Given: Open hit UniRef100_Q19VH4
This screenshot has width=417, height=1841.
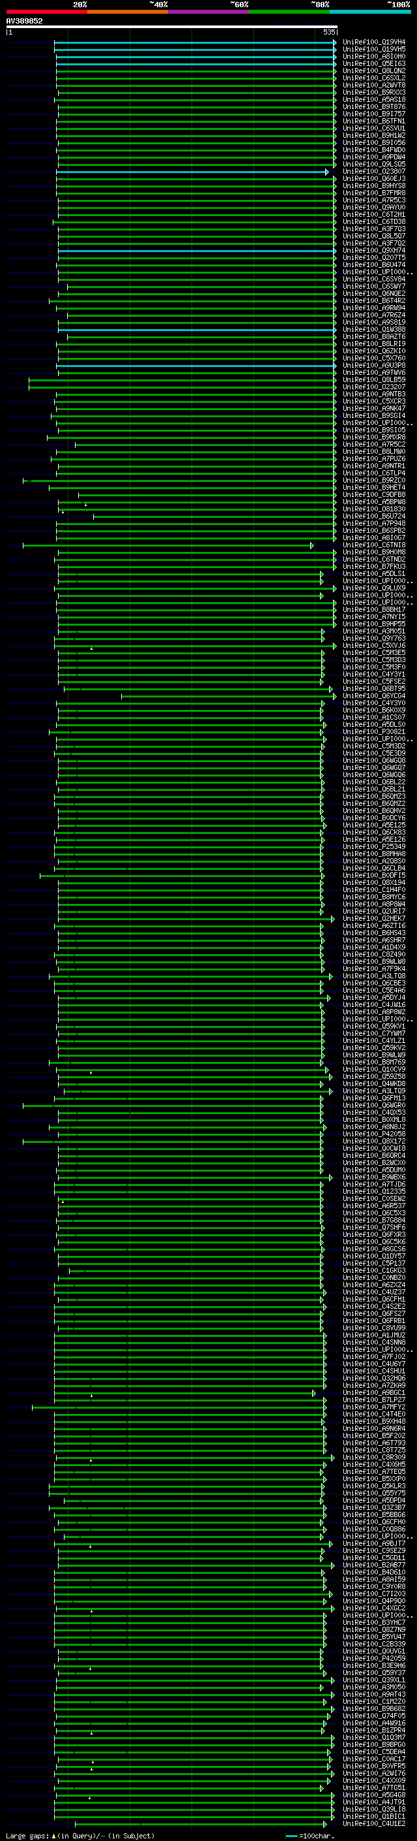Looking at the screenshot, I should 374,42.
